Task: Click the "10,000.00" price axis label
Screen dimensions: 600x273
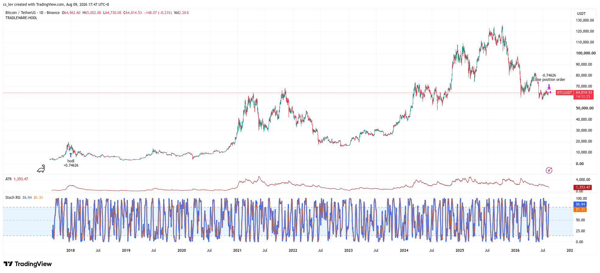Action: [x=584, y=152]
